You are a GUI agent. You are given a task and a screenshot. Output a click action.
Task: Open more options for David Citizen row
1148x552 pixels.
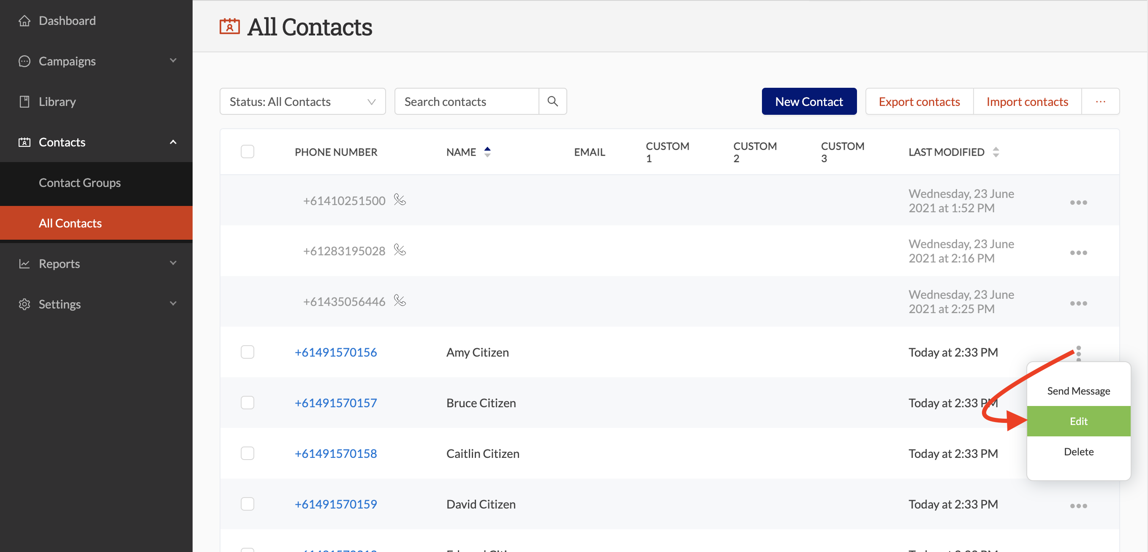(x=1078, y=506)
